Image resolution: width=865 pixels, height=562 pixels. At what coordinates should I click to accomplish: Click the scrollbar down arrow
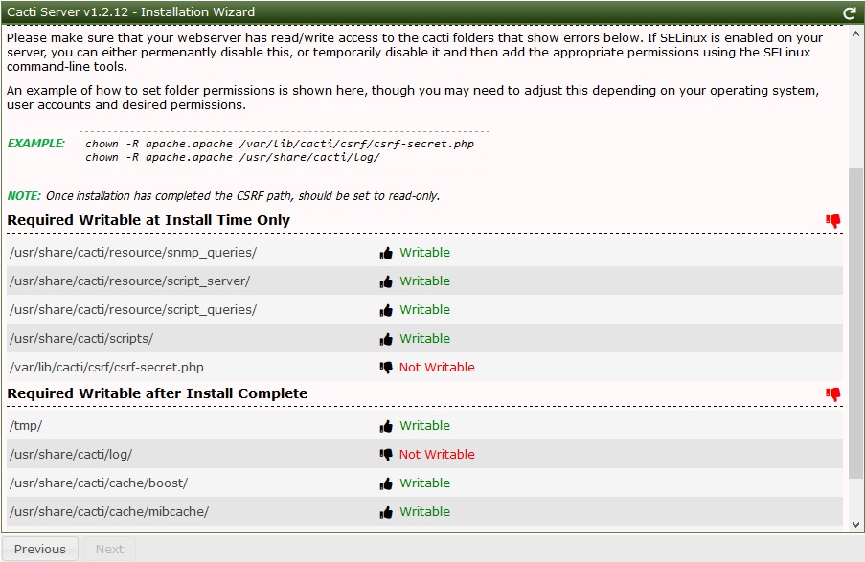(856, 525)
